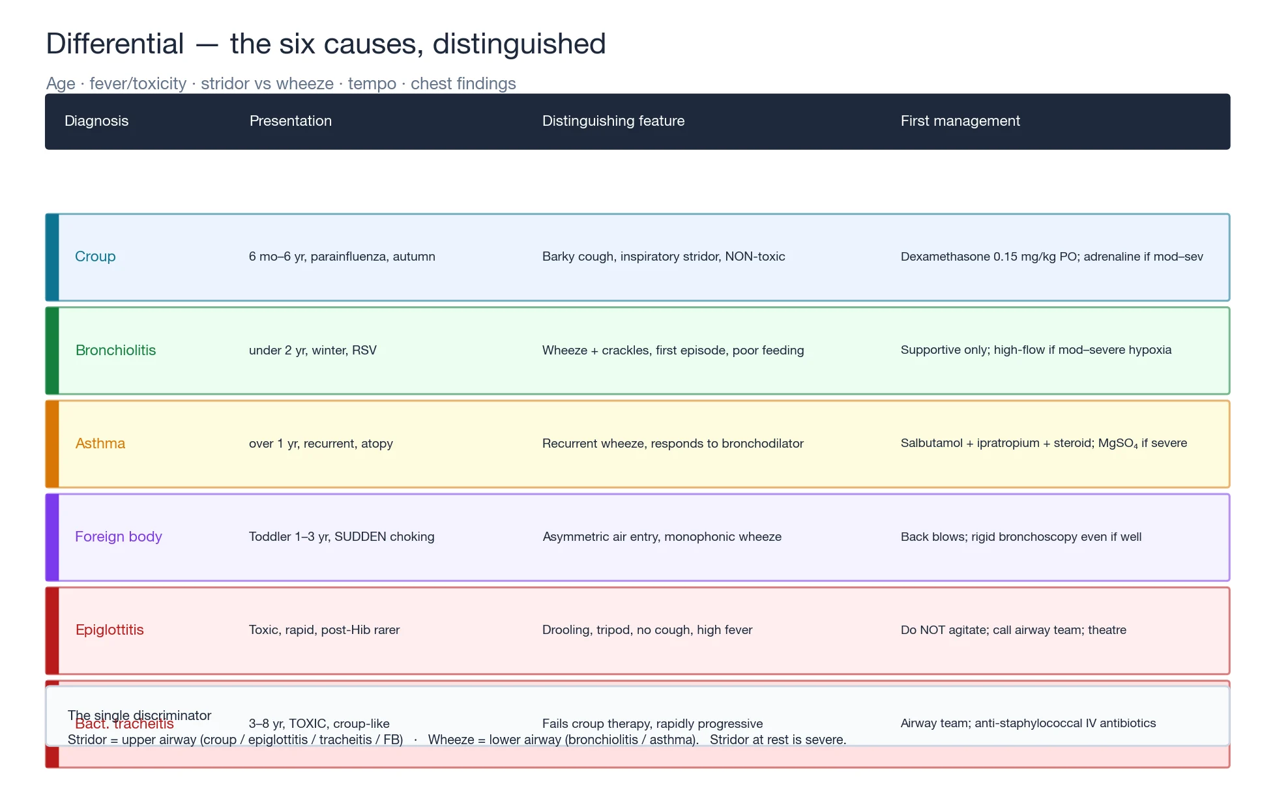Click 'Back blows; rigid bronchoscopy' management cell
The image size is (1275, 808).
(1021, 537)
